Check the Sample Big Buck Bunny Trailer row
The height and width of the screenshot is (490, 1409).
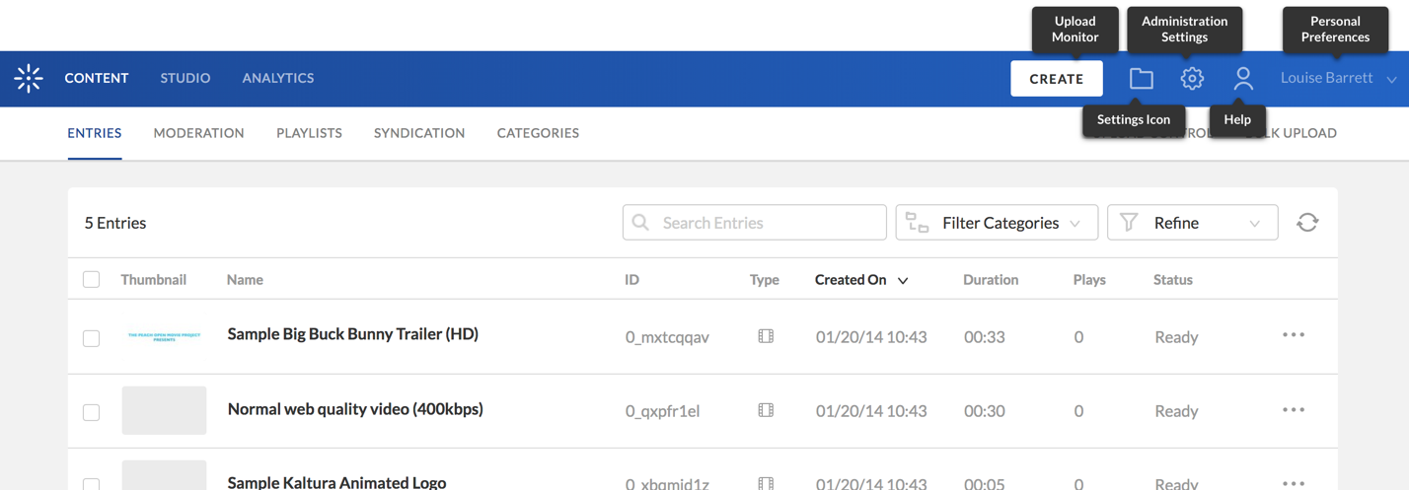coord(92,338)
